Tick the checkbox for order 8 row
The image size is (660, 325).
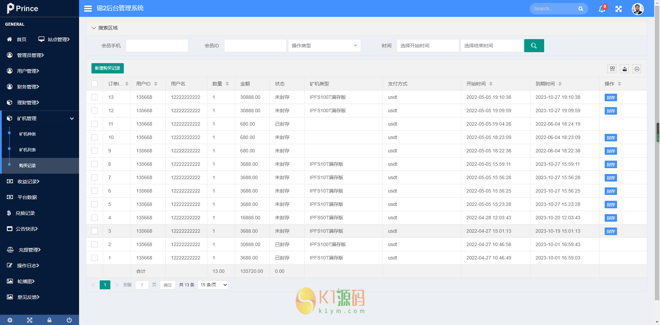click(95, 164)
